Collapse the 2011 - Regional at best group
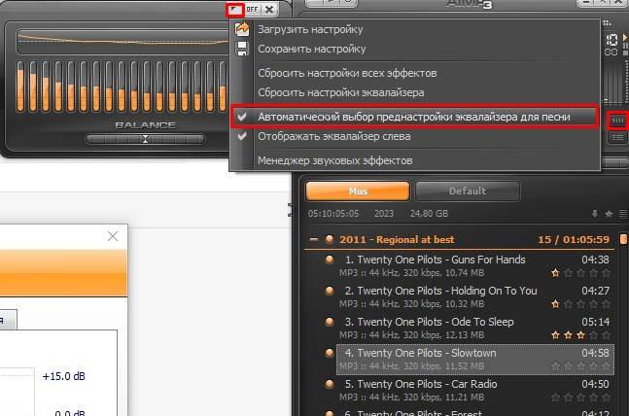 tap(314, 239)
